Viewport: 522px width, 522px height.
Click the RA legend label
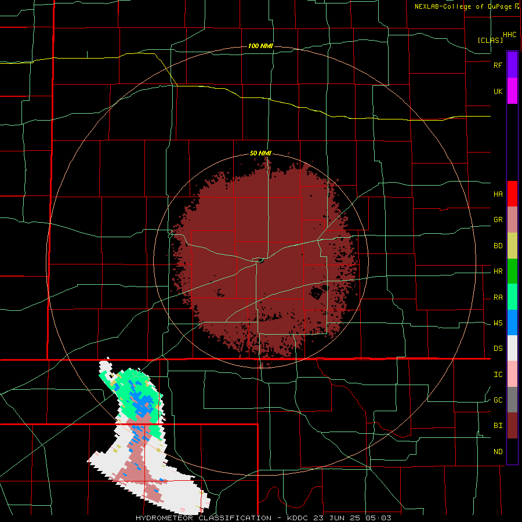498,298
